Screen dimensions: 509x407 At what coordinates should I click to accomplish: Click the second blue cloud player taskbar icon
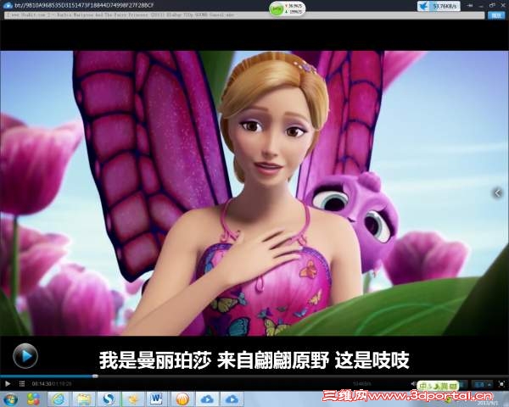click(232, 399)
